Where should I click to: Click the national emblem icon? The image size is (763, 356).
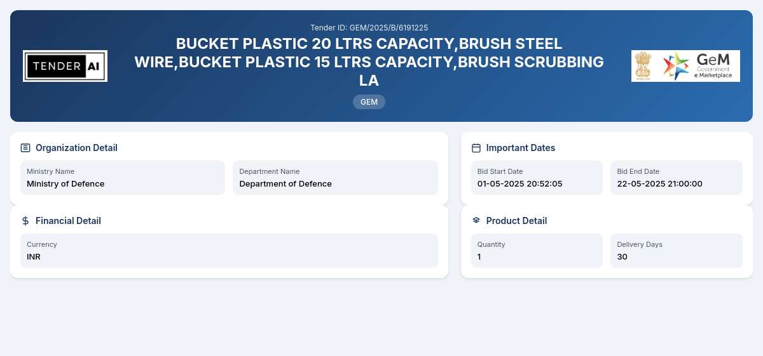(643, 66)
